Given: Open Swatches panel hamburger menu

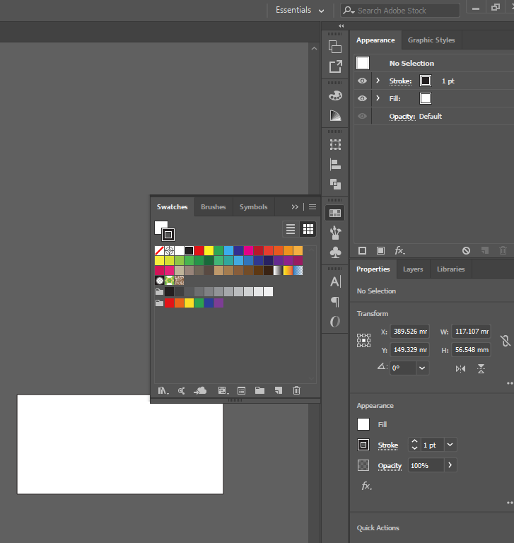Looking at the screenshot, I should [x=313, y=206].
